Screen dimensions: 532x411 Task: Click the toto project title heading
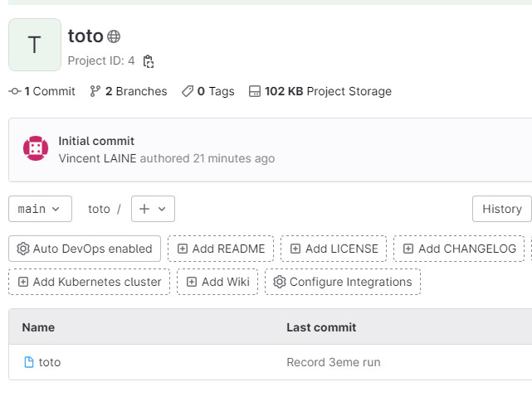pyautogui.click(x=85, y=36)
